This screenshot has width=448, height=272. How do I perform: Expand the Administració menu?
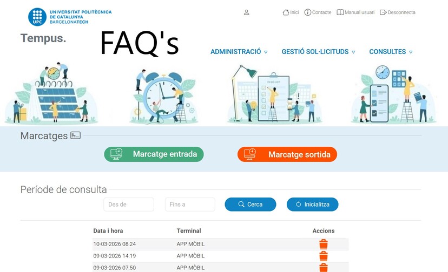pyautogui.click(x=239, y=52)
